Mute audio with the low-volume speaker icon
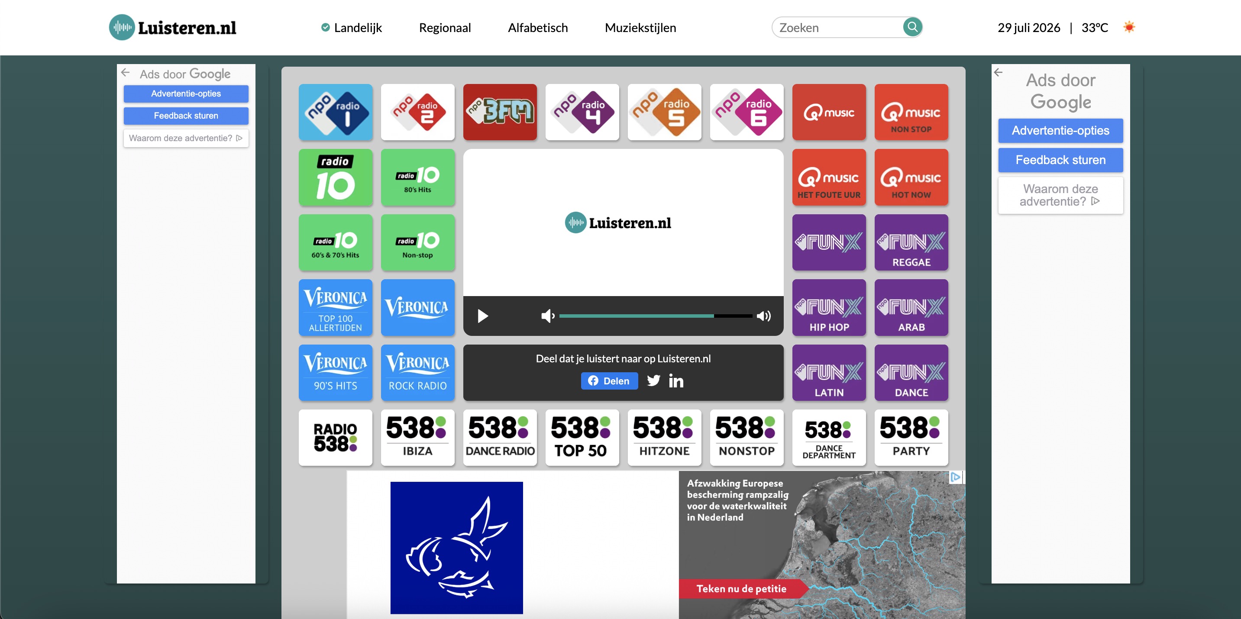This screenshot has height=619, width=1241. tap(548, 316)
